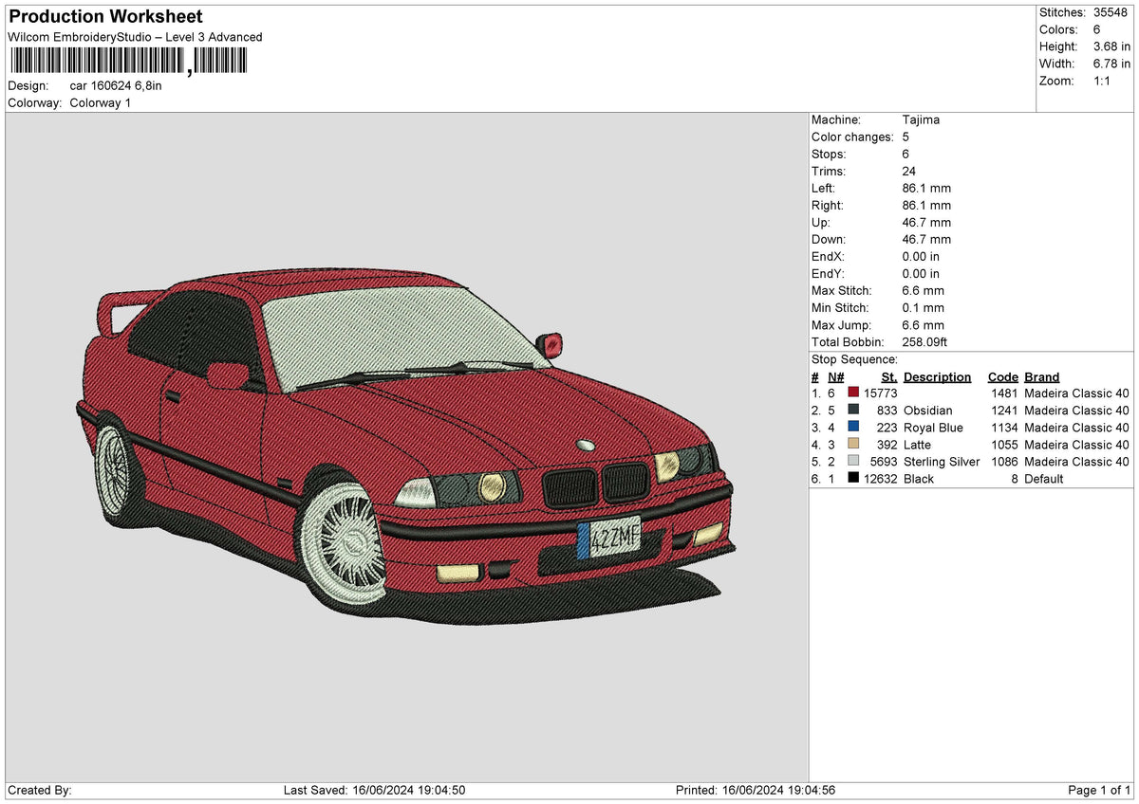Click the 'Obsidian' description cell
This screenshot has height=804, width=1139.
pos(928,411)
